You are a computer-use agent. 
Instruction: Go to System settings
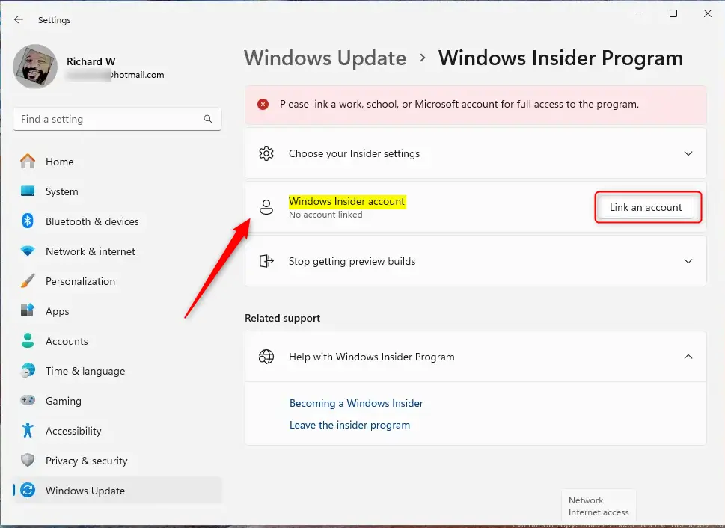[62, 191]
